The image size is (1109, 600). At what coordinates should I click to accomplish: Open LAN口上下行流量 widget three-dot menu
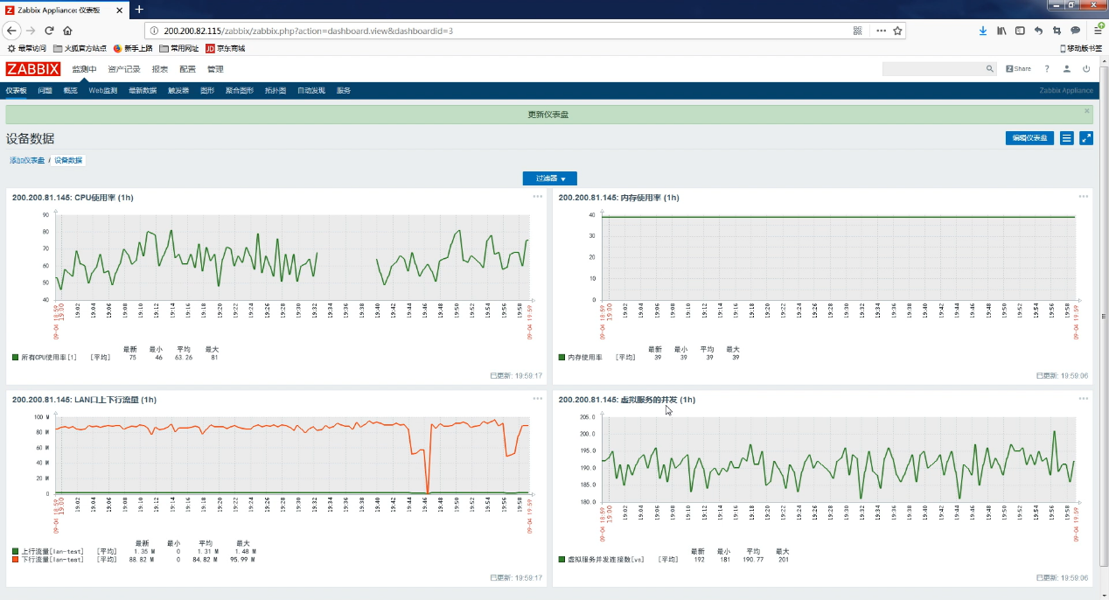click(x=538, y=399)
